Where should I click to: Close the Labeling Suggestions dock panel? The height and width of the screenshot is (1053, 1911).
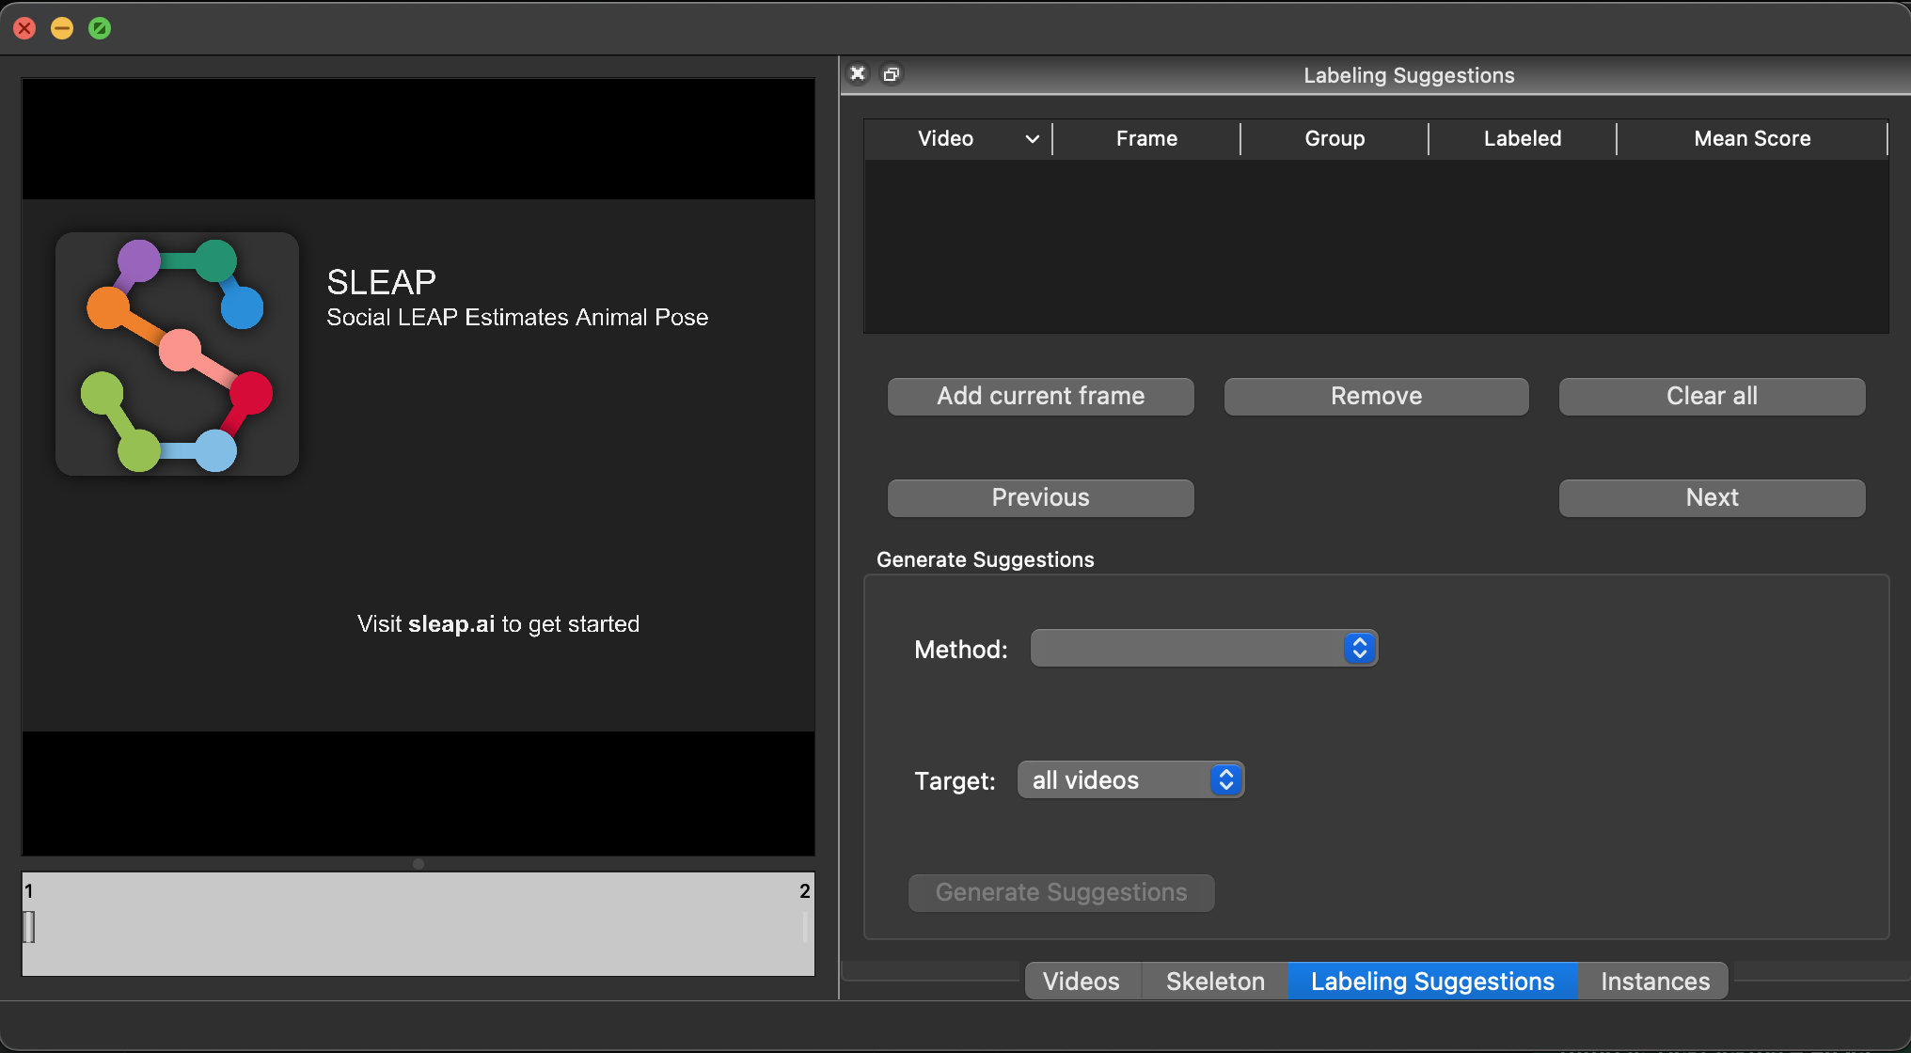(x=858, y=73)
